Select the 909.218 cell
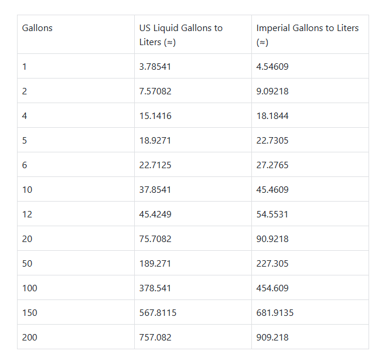The height and width of the screenshot is (361, 382). pos(272,338)
